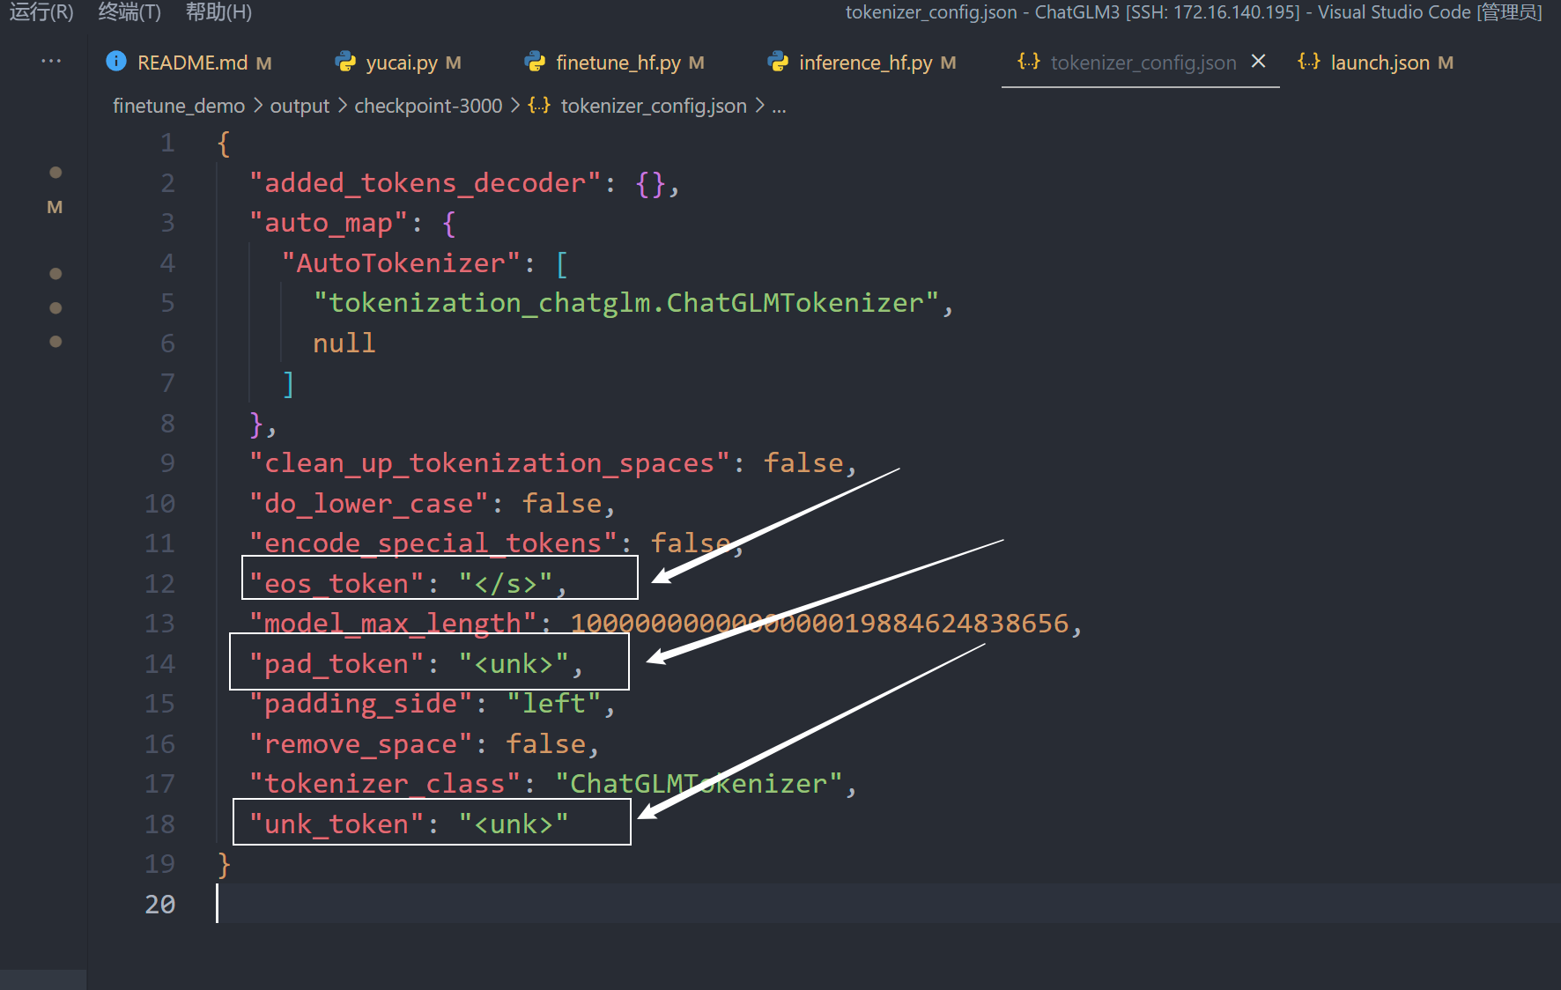Click "tokenization_chatglm.ChatGLMTokenizer" string

point(626,302)
